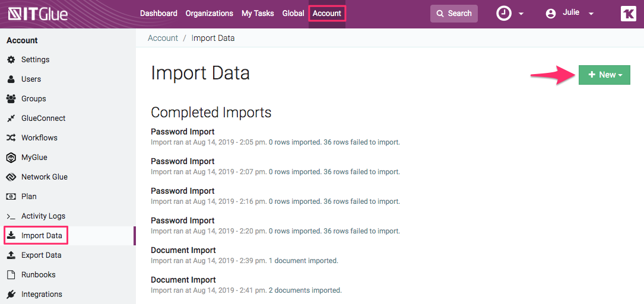Click the Julie user avatar icon
This screenshot has height=304, width=644.
pos(551,14)
